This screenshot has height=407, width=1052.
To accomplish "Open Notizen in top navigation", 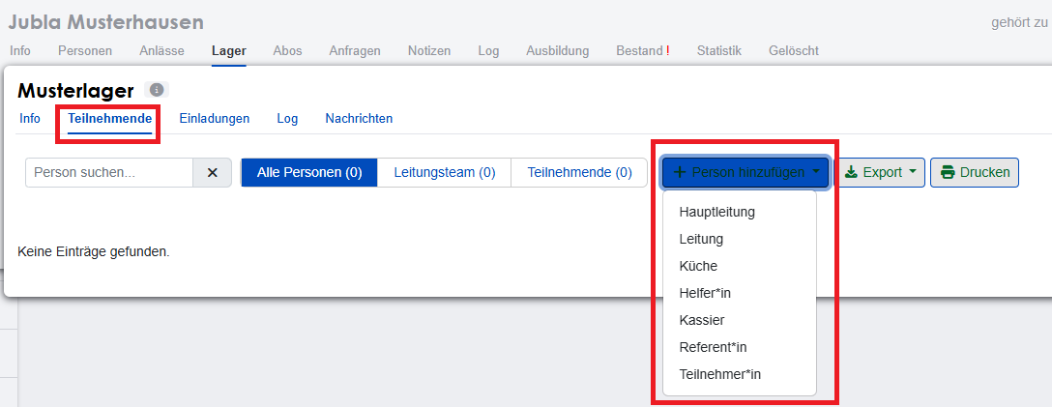I will point(429,51).
